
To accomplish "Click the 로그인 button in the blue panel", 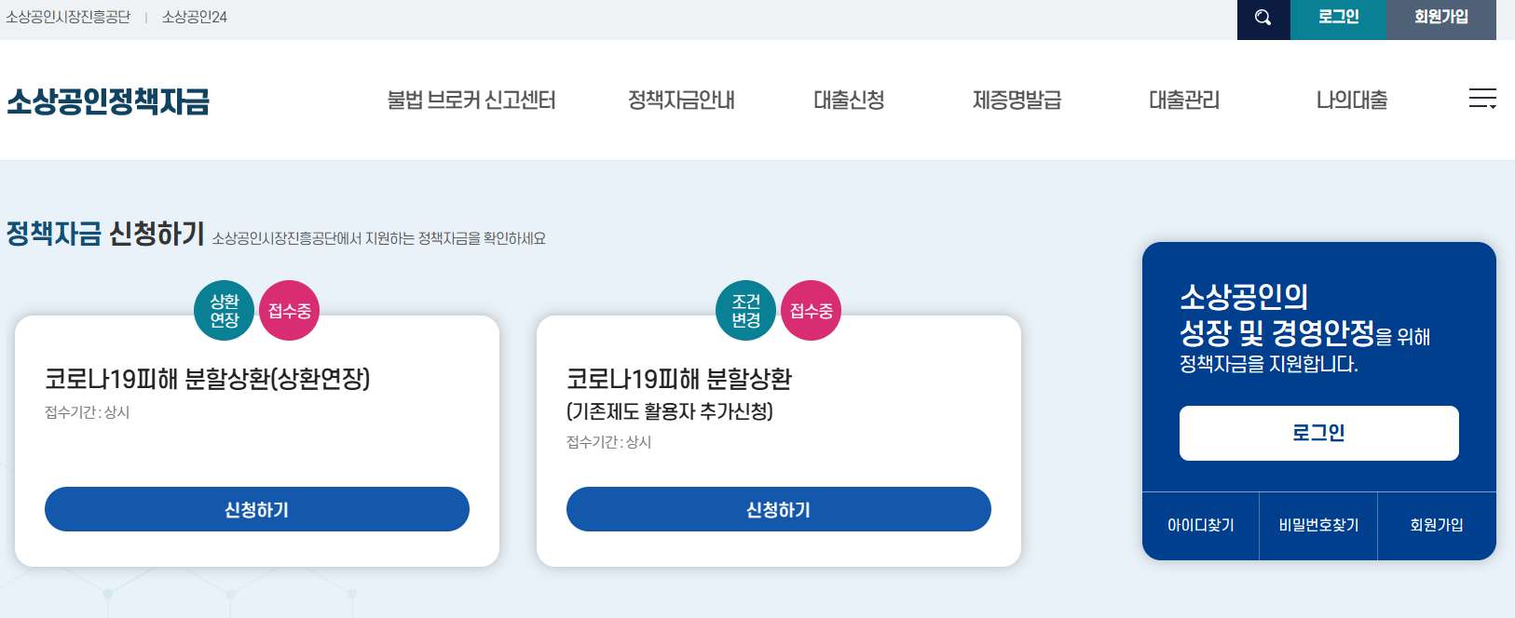I will 1318,433.
